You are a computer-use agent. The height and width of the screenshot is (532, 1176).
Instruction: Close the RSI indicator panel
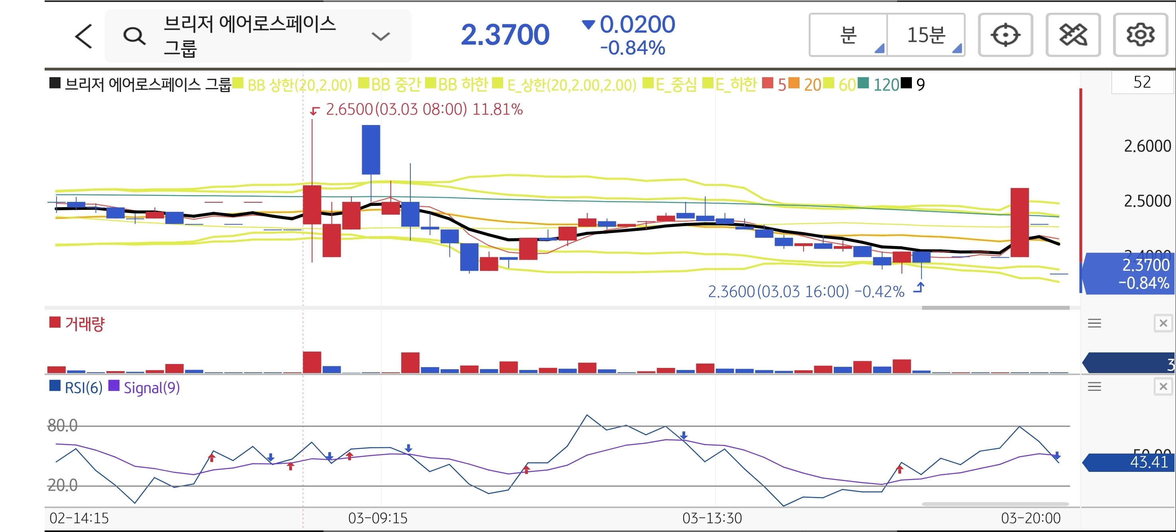point(1163,387)
